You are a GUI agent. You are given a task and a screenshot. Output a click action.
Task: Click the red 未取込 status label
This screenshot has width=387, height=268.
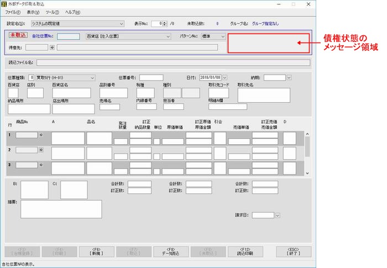pos(18,35)
